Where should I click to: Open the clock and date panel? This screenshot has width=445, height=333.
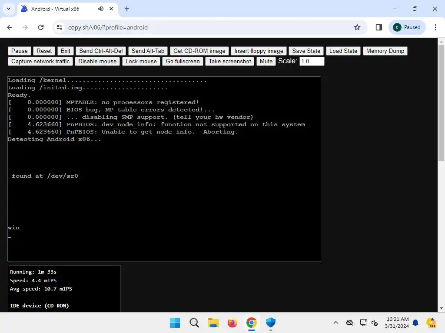pyautogui.click(x=397, y=323)
